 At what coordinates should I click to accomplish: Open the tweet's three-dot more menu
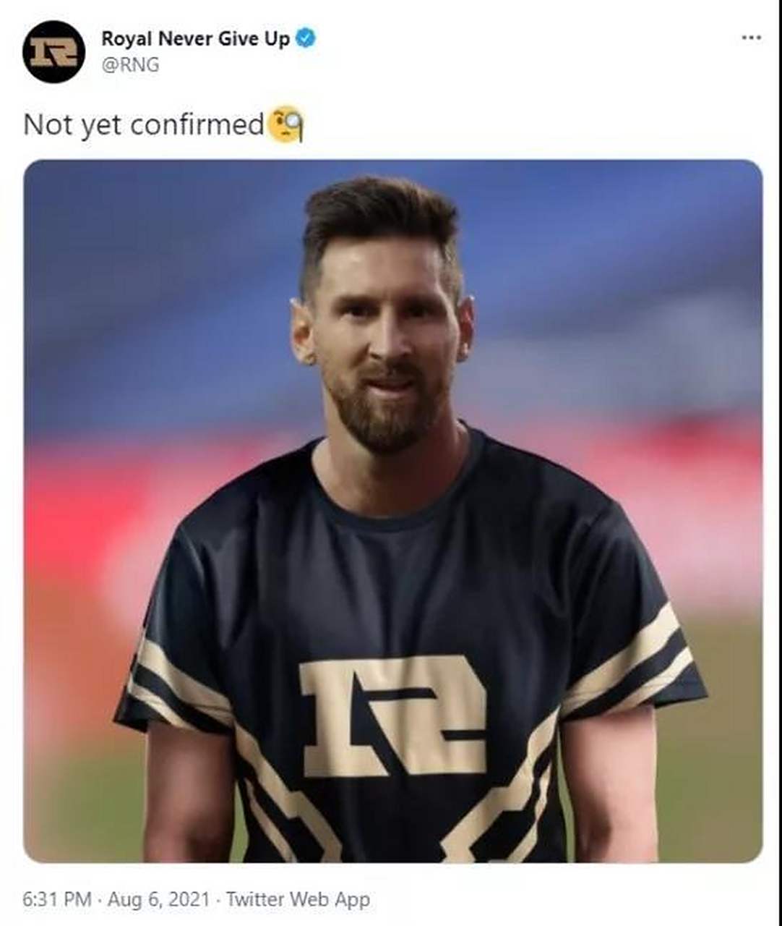point(751,38)
